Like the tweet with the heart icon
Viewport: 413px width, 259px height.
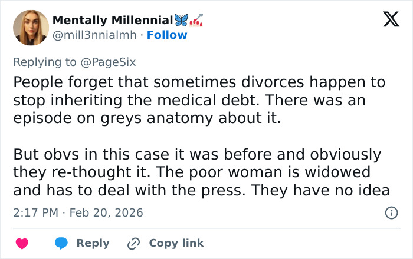22,243
